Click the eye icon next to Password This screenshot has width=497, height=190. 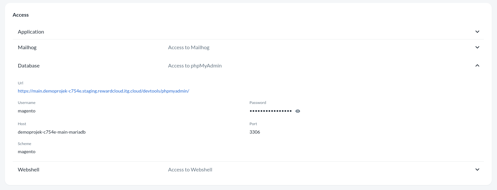pyautogui.click(x=297, y=111)
